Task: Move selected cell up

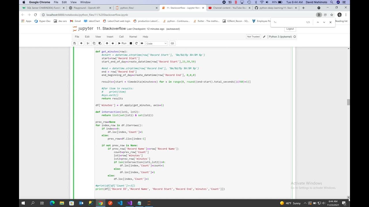Action: pos(107,43)
